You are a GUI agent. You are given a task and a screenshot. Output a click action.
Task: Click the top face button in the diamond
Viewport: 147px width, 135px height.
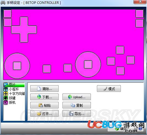pyautogui.click(x=120, y=50)
